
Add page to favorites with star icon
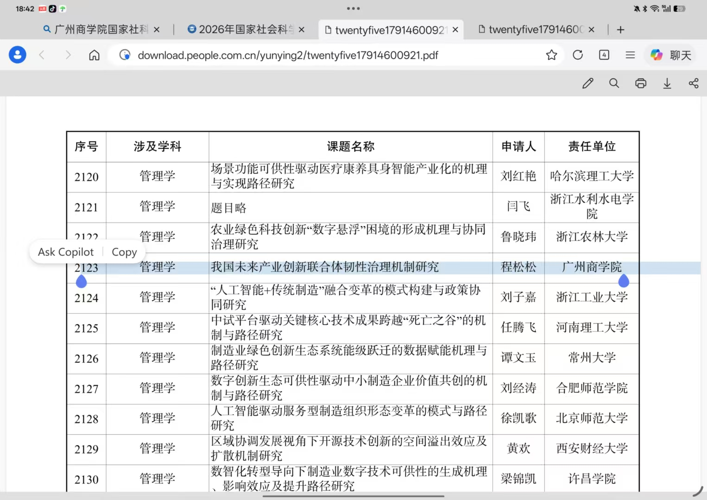point(551,55)
